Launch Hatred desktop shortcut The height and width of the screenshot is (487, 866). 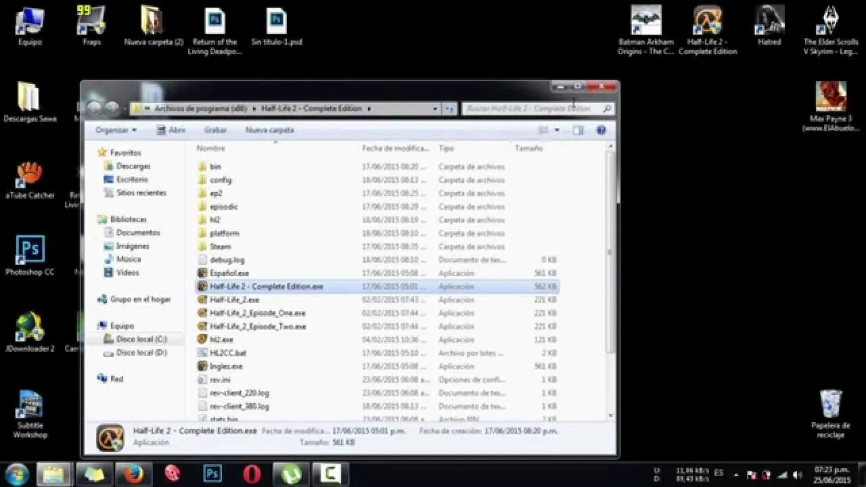click(769, 26)
